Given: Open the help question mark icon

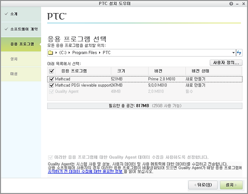Looking at the screenshot, I should [231, 4].
